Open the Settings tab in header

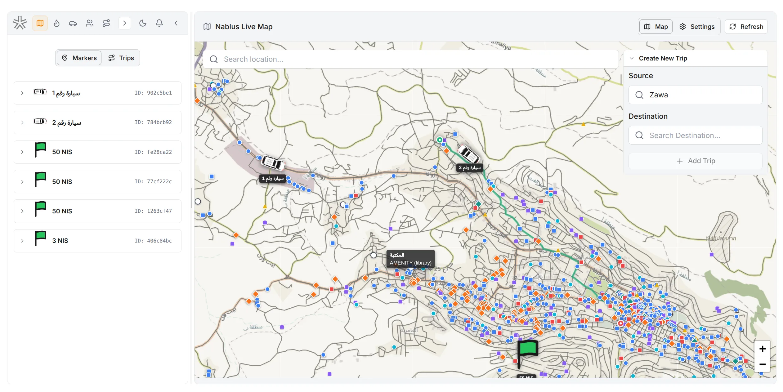[697, 27]
